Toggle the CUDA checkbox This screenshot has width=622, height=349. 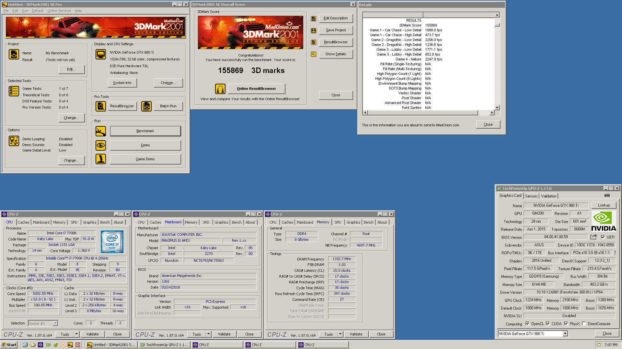click(548, 323)
